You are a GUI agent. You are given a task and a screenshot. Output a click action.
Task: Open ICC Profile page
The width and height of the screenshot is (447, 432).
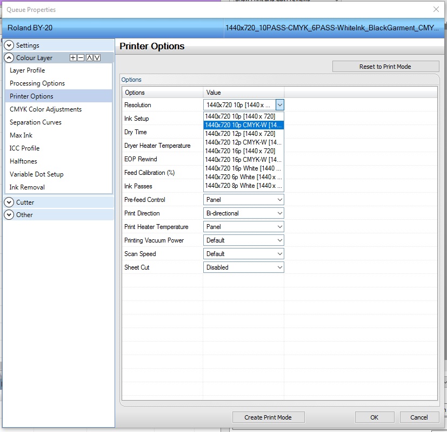point(58,148)
